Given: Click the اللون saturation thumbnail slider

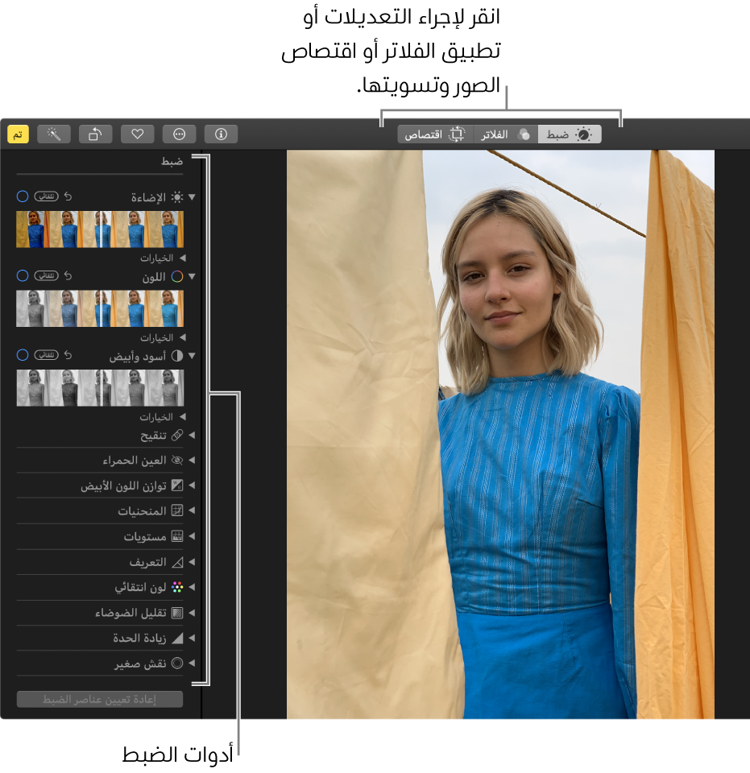Looking at the screenshot, I should pyautogui.click(x=100, y=308).
